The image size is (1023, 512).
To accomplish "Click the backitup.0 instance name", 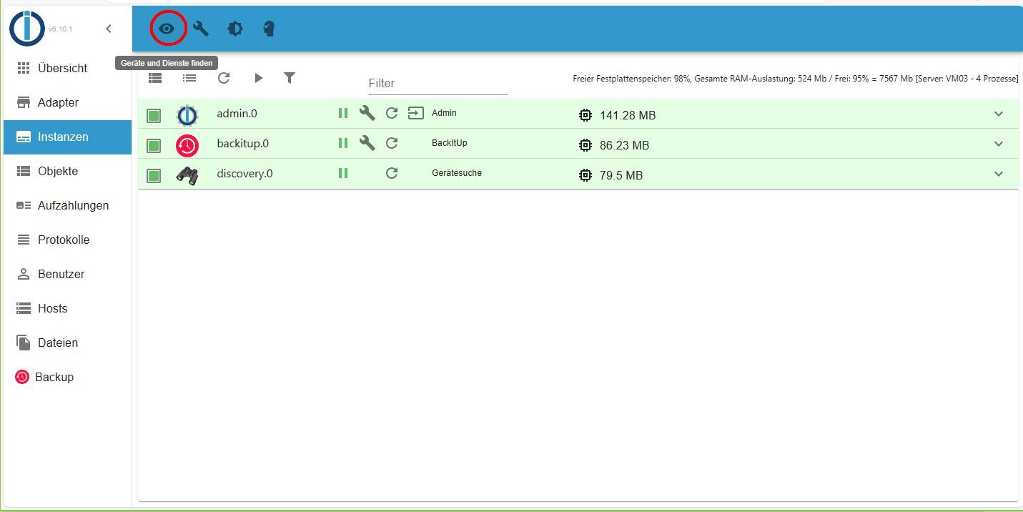I will (243, 144).
